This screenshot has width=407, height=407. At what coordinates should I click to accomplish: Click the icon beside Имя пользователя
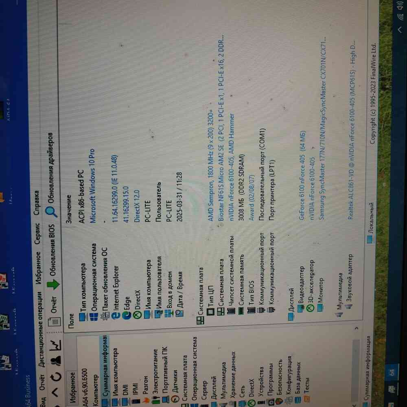(x=158, y=314)
